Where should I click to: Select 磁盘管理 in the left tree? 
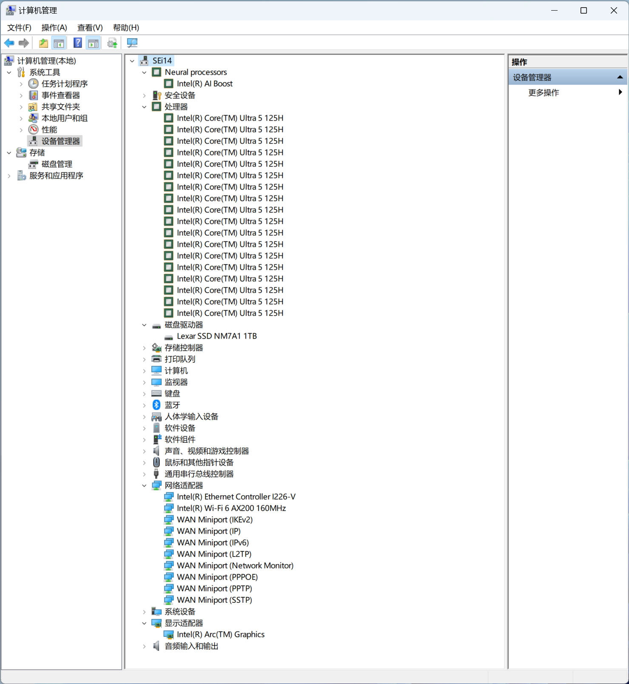(x=57, y=164)
